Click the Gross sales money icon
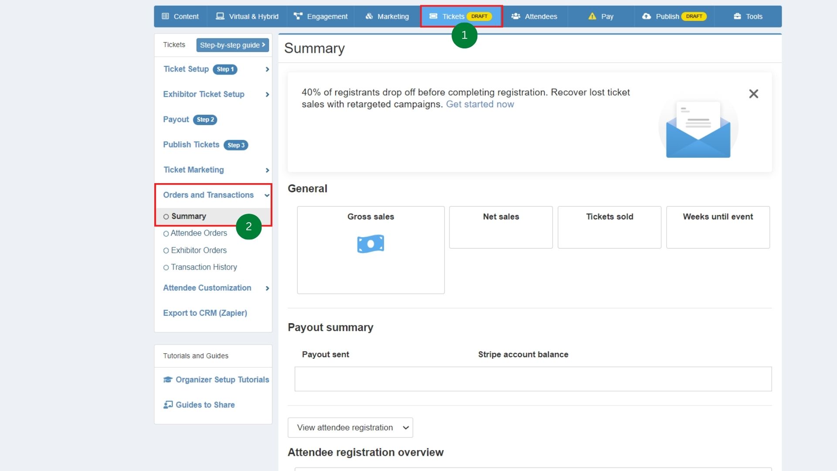 tap(371, 244)
